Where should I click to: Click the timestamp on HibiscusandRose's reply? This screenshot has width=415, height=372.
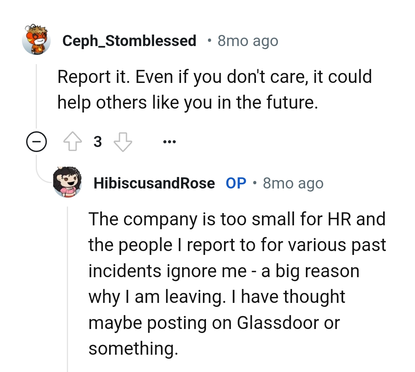[293, 184]
